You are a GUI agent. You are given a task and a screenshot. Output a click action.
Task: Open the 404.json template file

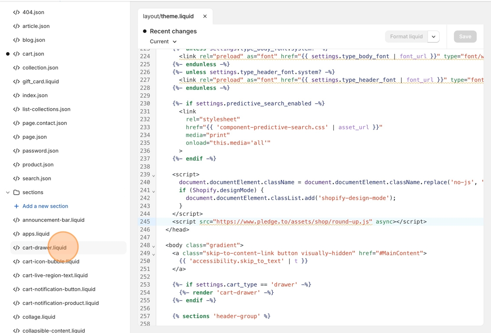(33, 12)
